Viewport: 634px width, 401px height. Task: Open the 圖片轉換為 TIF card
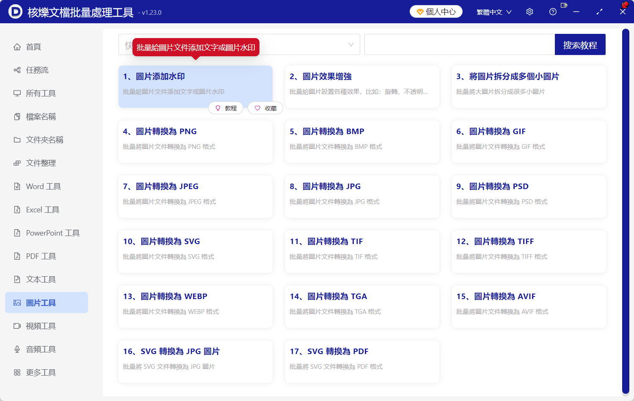click(x=362, y=252)
